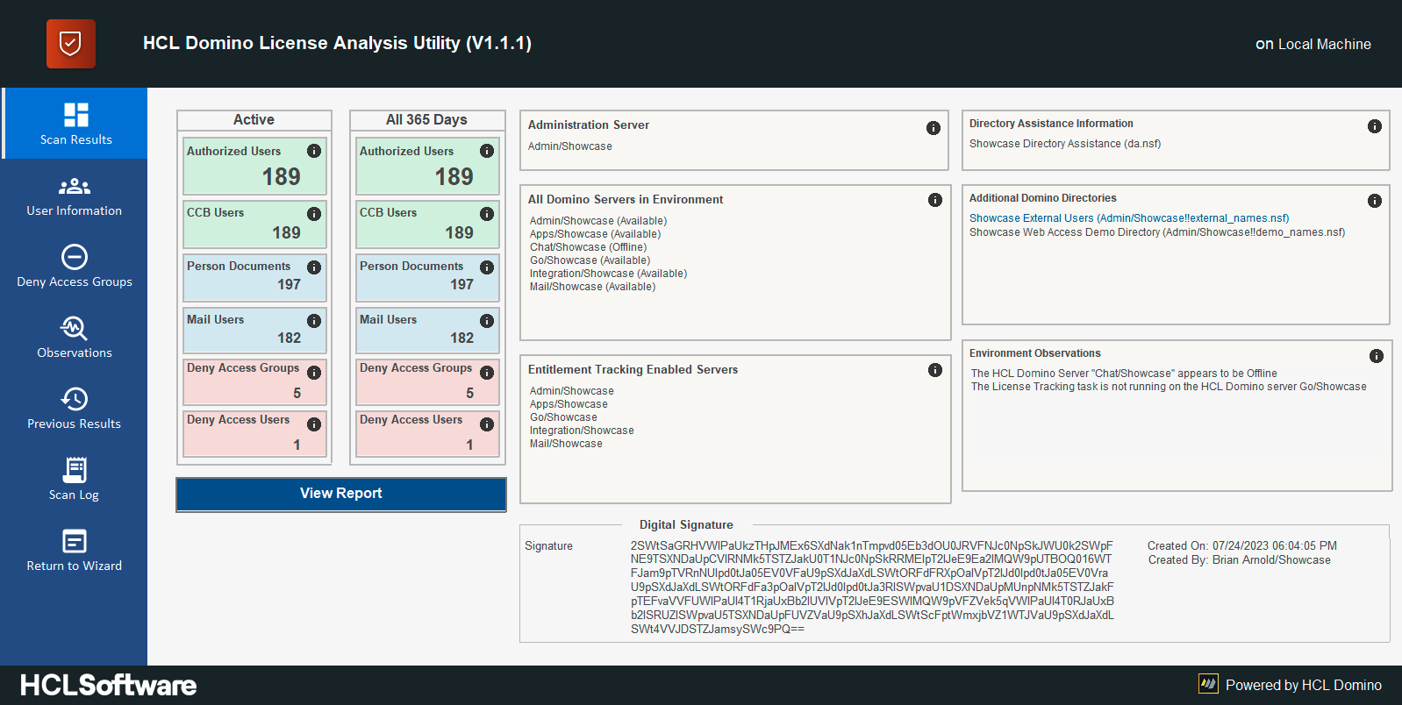This screenshot has height=705, width=1402.
Task: Select License Tracking not running observation
Action: point(1169,387)
